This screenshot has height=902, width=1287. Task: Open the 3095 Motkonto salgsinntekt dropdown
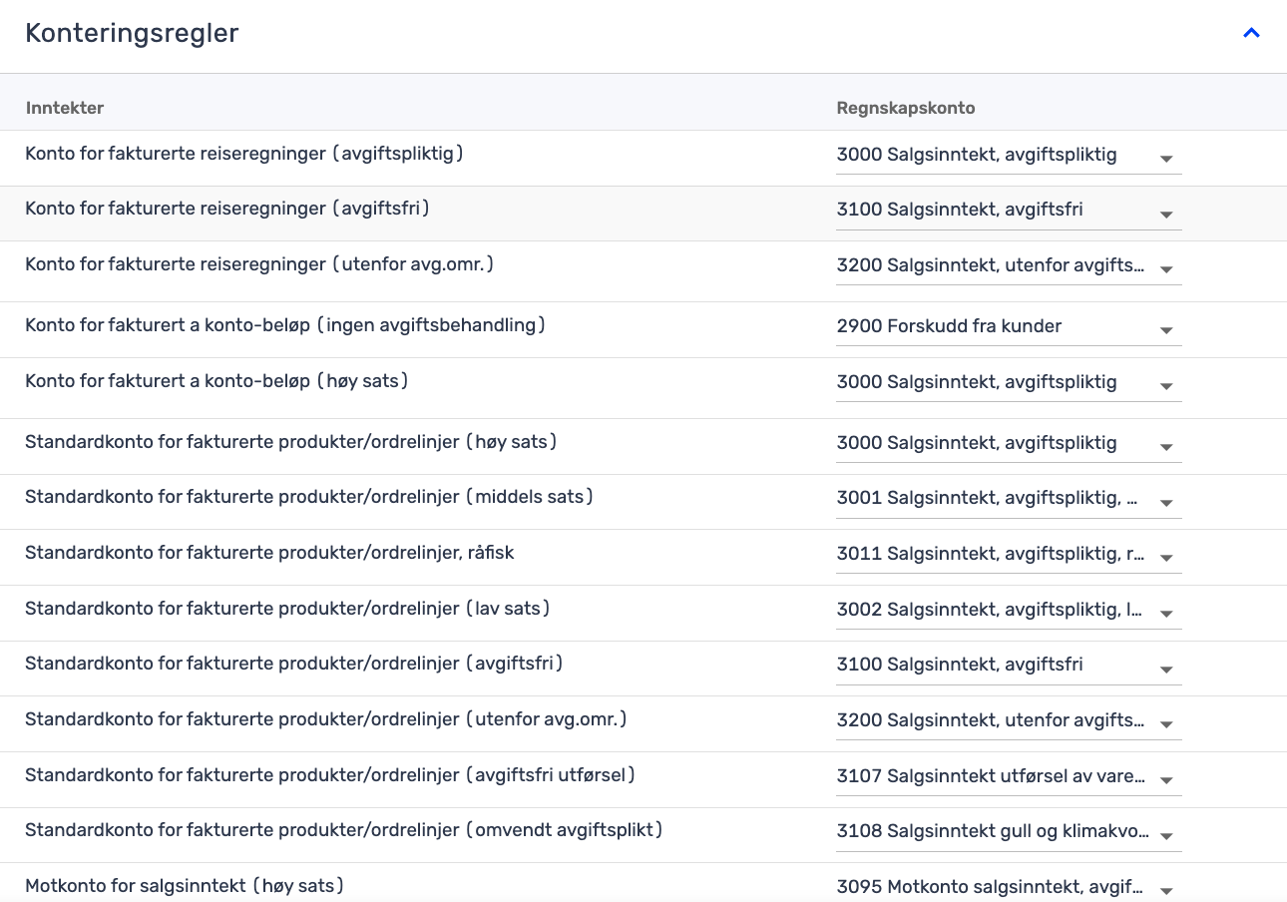click(1008, 887)
